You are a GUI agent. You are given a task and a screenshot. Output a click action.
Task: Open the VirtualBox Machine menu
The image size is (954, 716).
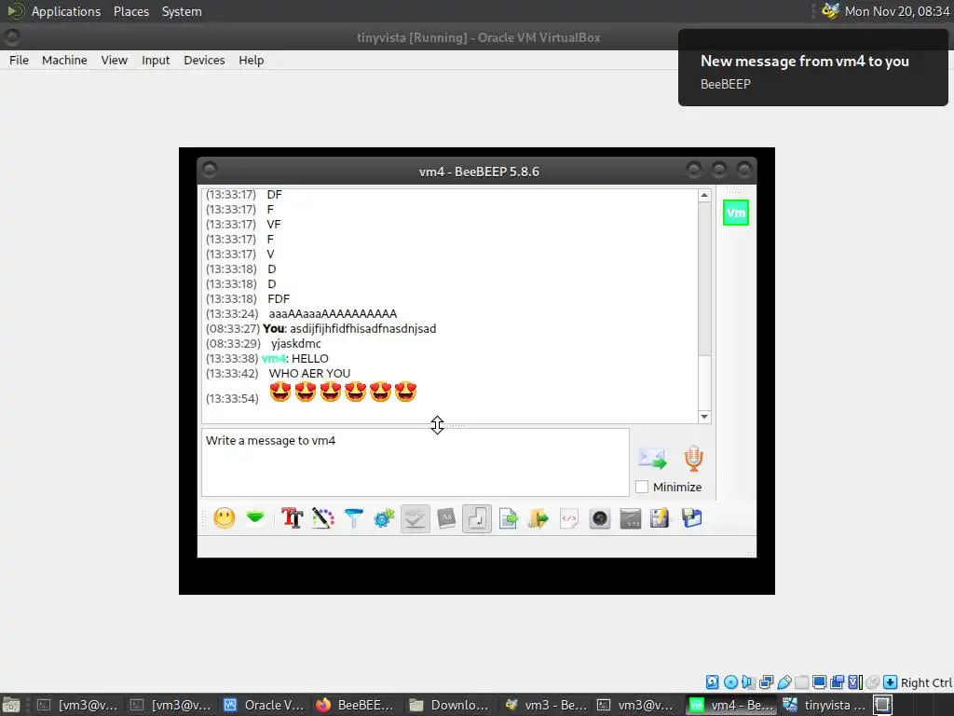point(64,61)
